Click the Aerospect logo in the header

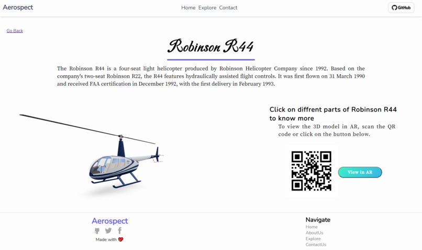(x=18, y=7)
